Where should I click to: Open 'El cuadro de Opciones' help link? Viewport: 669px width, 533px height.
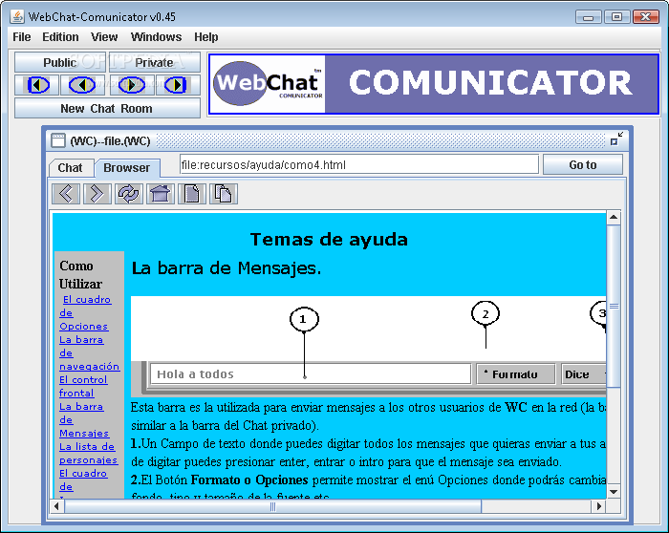click(84, 313)
